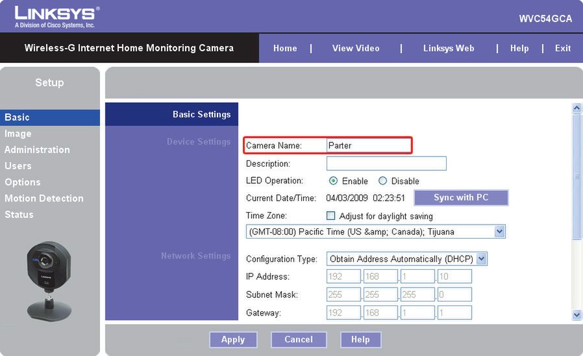This screenshot has width=583, height=356.
Task: Click the Linksys logo
Action: point(57,17)
